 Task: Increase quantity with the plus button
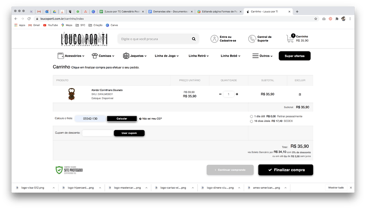[237, 94]
